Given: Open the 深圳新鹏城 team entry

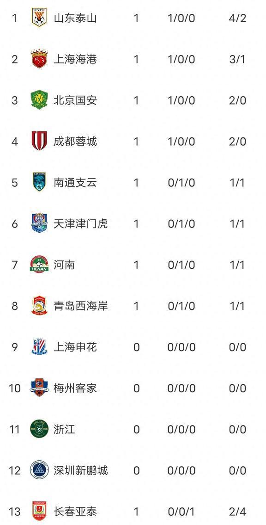Looking at the screenshot, I should (x=80, y=470).
